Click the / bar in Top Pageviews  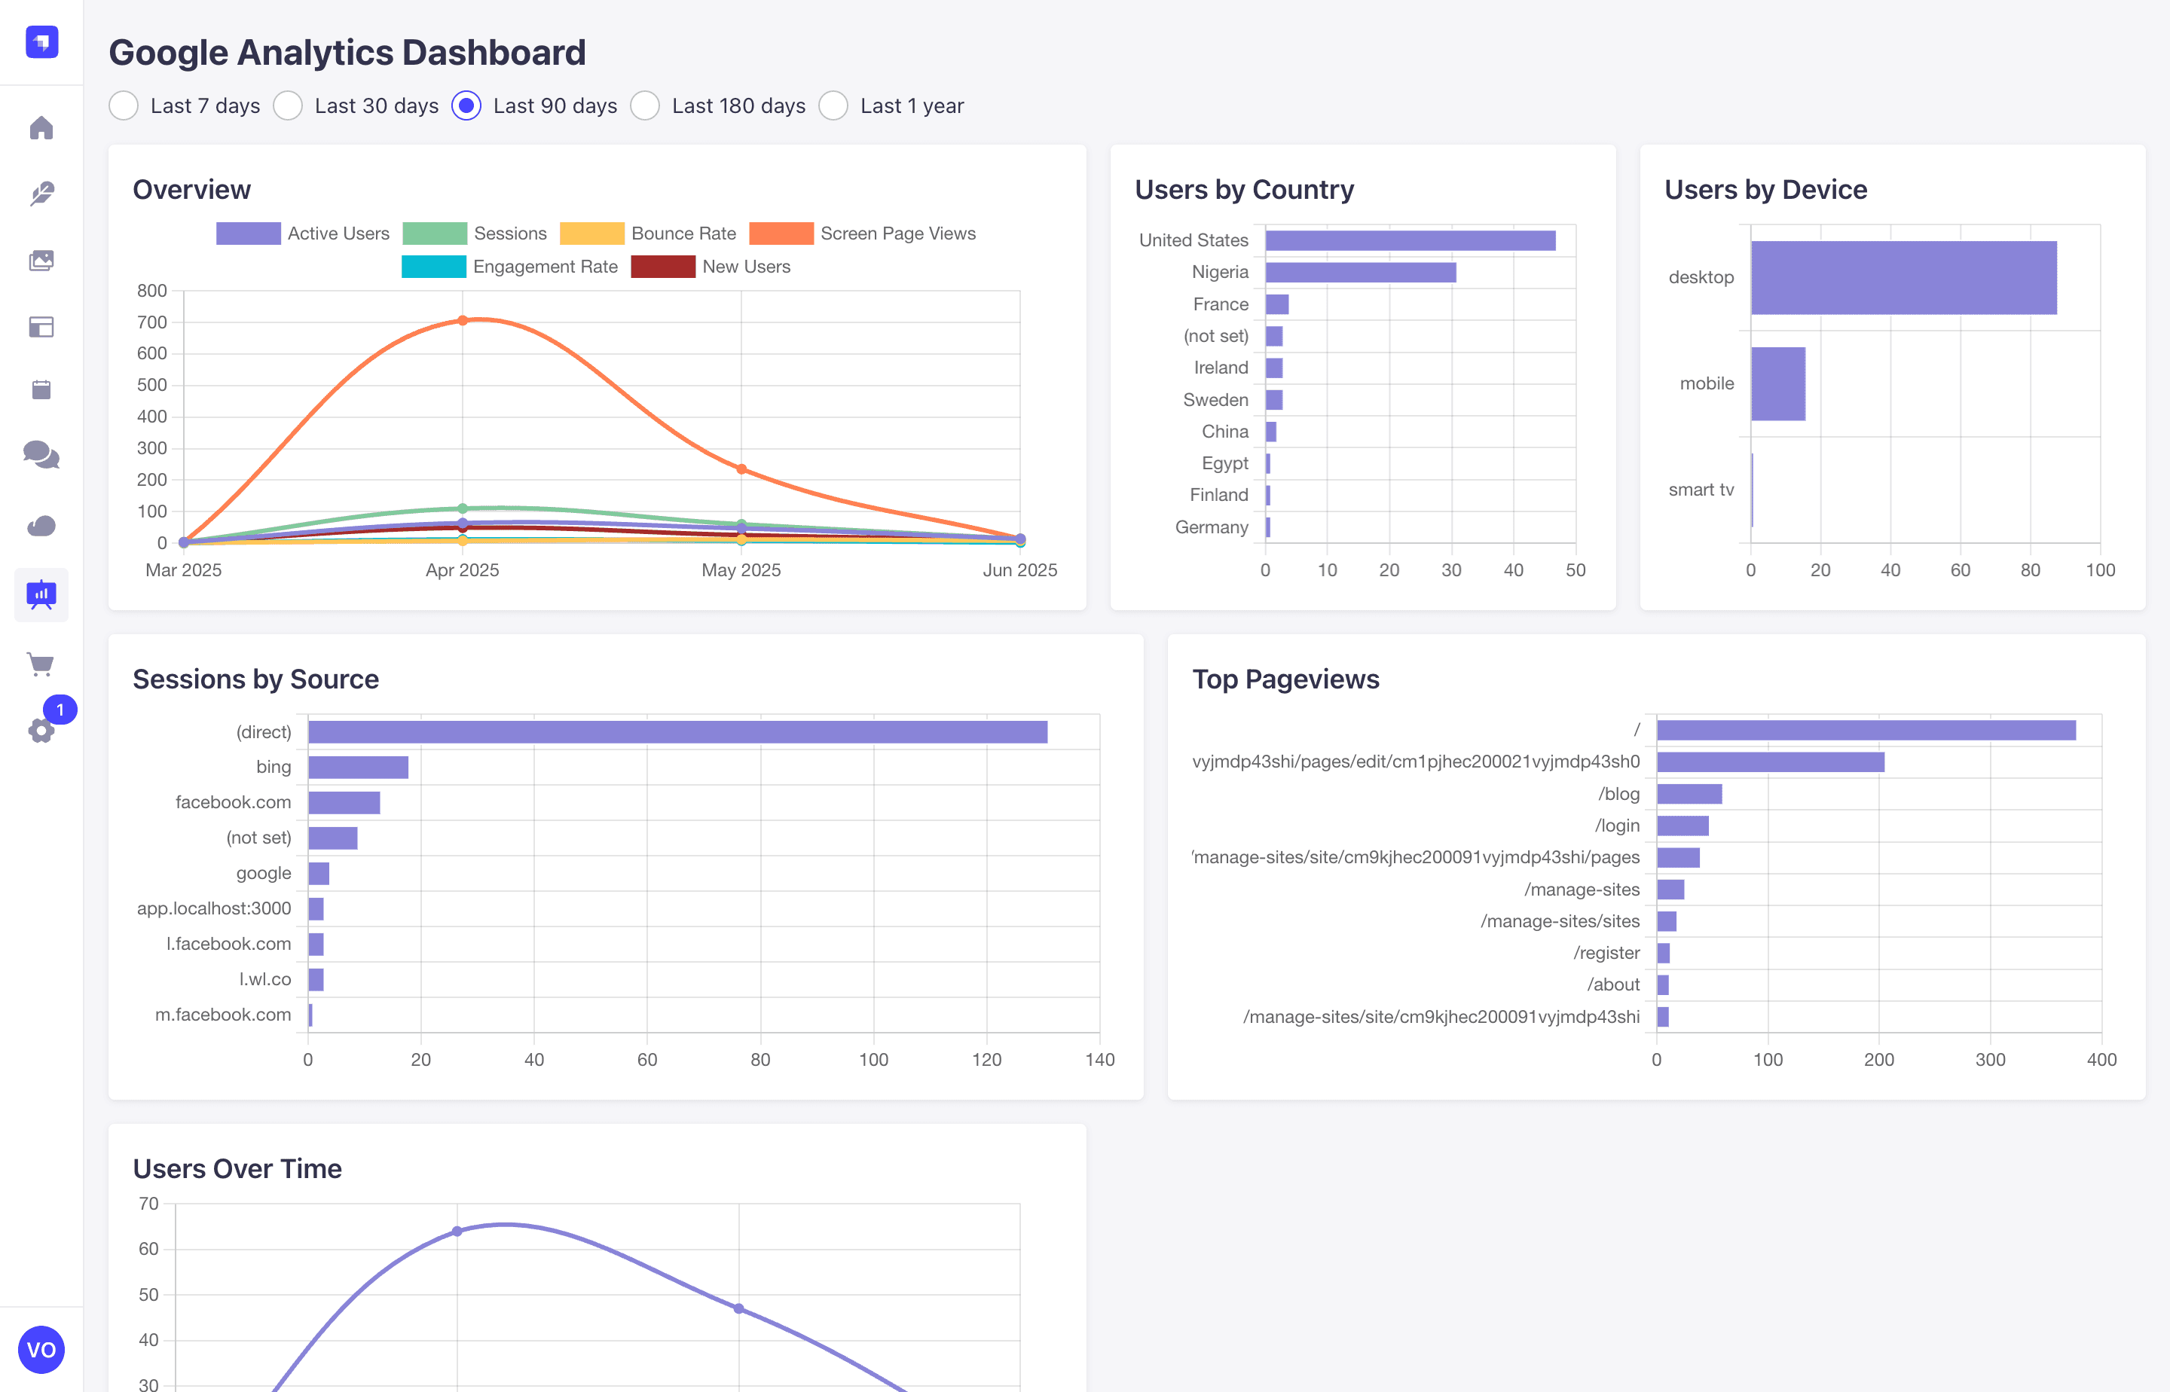pyautogui.click(x=1866, y=731)
